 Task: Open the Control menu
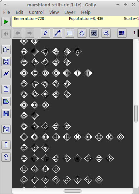click(x=36, y=12)
